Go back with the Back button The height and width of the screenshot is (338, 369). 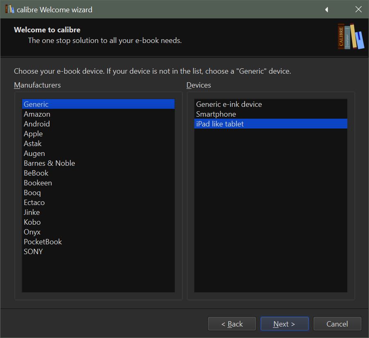click(x=232, y=324)
